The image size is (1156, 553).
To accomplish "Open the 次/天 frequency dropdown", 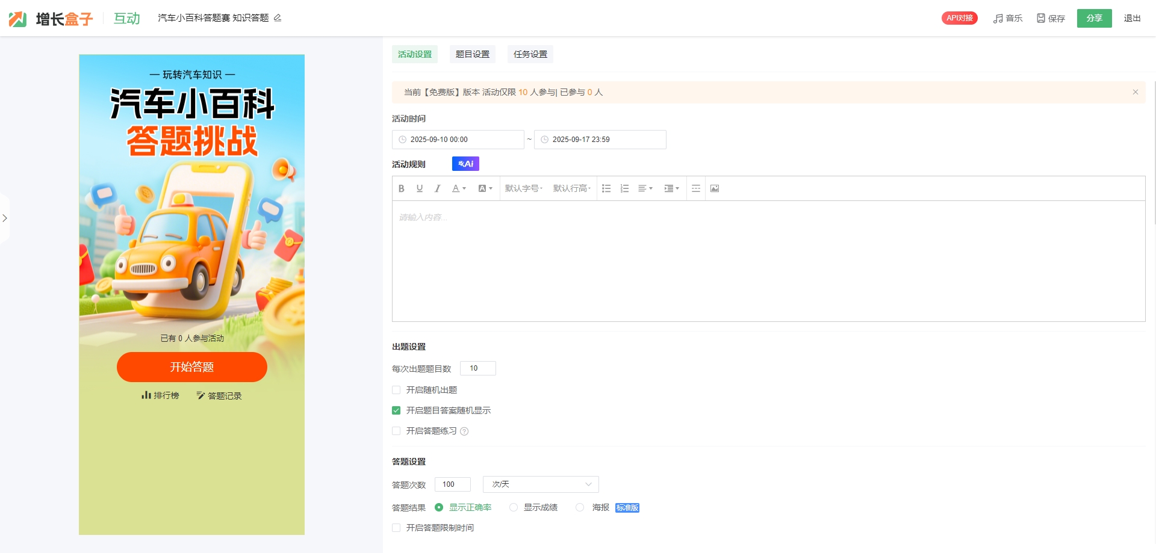I will 541,484.
